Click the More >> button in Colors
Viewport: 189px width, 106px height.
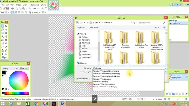(x=24, y=68)
